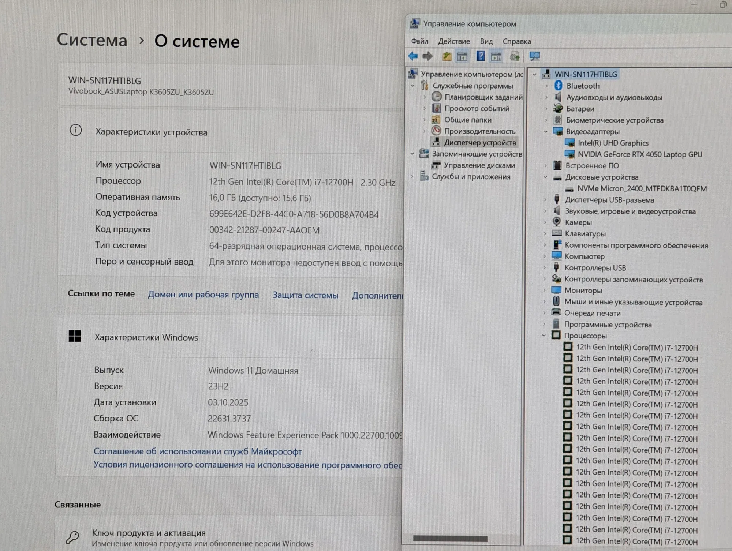Select the NVMe Micron_2400 disk drive
732x551 pixels.
tap(642, 188)
